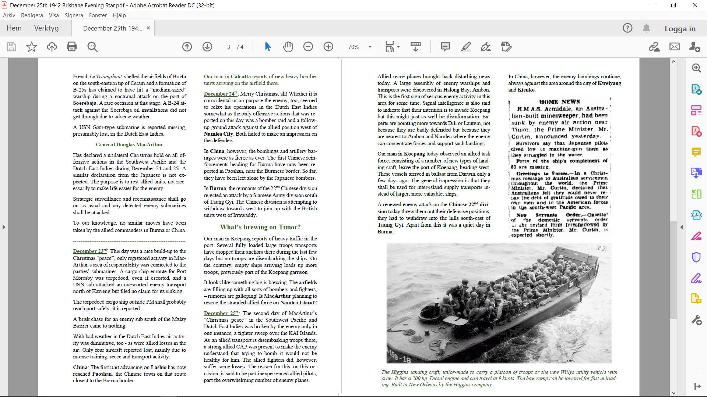The width and height of the screenshot is (707, 397).
Task: Upload the file with the cloud icon
Action: (x=52, y=47)
